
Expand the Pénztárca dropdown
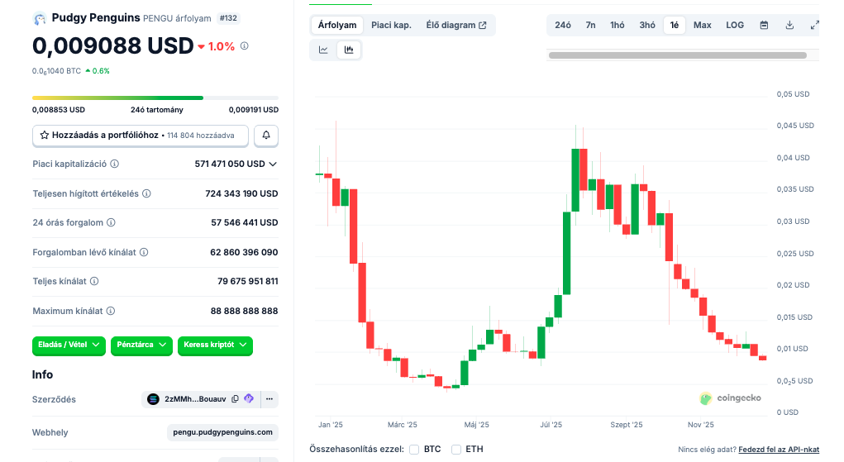142,344
